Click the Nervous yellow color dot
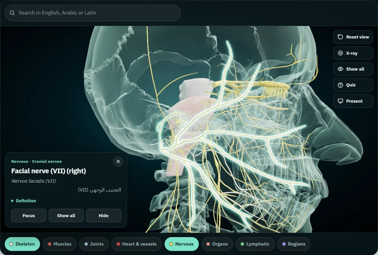Screen dimensions: 378x255 tap(171, 244)
